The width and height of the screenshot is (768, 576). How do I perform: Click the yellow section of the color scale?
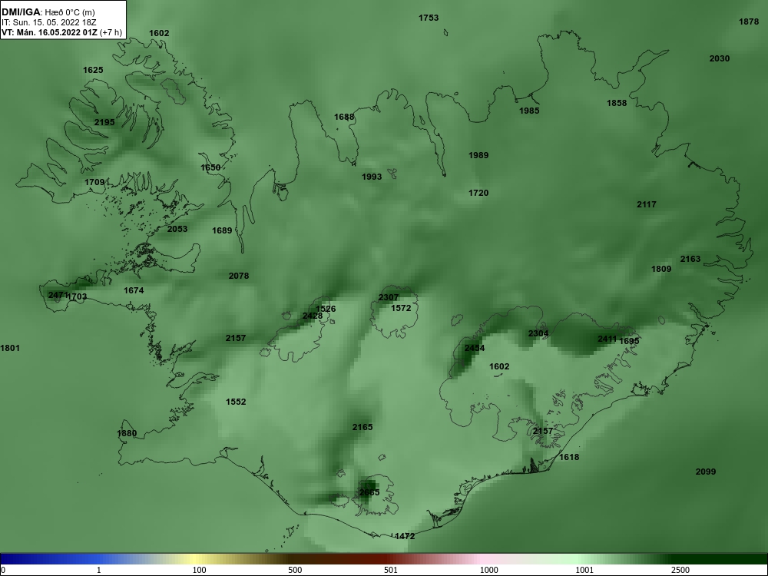click(196, 559)
